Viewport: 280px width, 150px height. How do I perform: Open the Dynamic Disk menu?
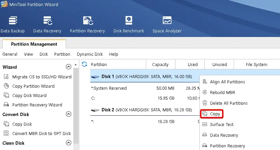point(90,54)
